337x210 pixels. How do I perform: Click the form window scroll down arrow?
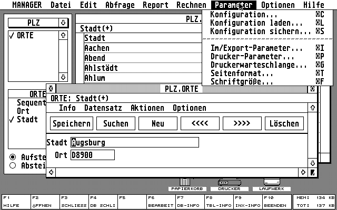(x=312, y=164)
